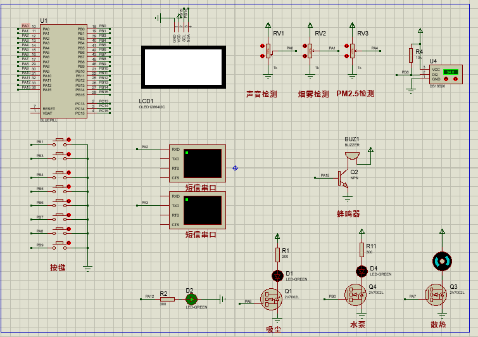Click RV1 potentiometer upper red arrow
This screenshot has width=478, height=337.
coord(262,46)
